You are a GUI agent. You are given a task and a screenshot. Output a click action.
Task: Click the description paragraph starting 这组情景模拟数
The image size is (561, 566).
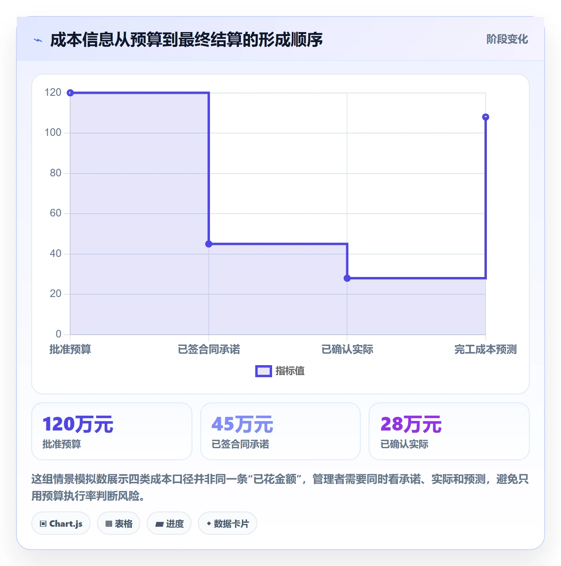pyautogui.click(x=280, y=487)
